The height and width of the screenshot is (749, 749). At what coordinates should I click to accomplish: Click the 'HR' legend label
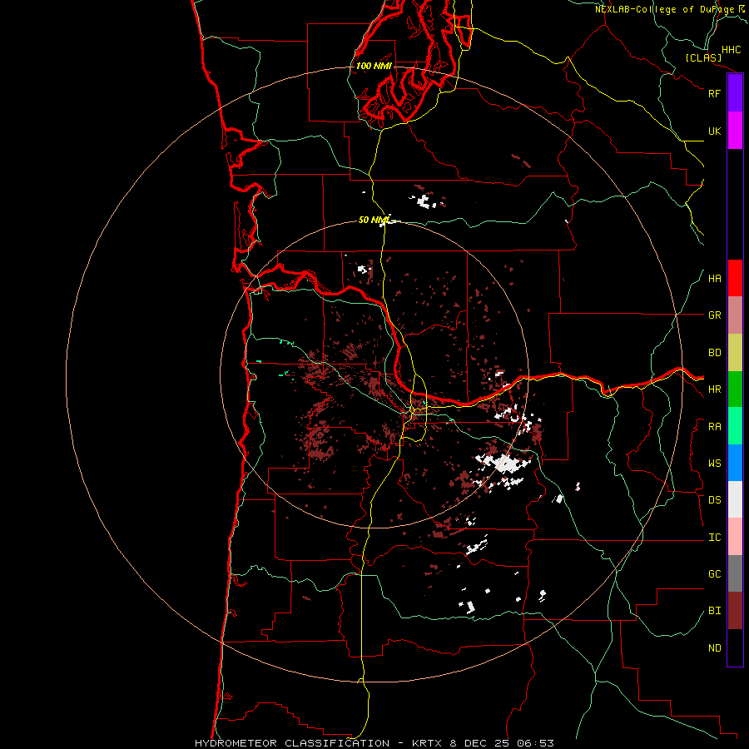[714, 389]
